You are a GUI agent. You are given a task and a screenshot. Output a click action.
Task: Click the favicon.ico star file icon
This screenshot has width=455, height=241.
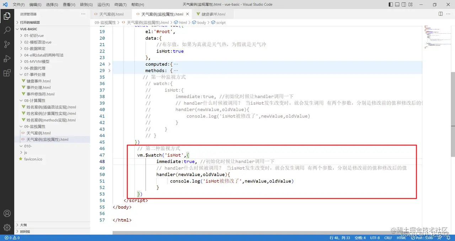coord(21,159)
